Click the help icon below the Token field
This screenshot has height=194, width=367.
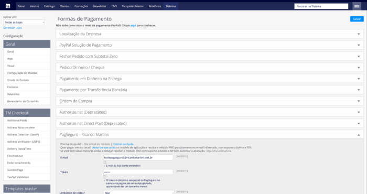pyautogui.click(x=105, y=177)
